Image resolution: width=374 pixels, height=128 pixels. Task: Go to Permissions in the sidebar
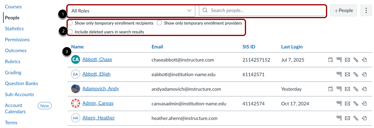[x=17, y=40]
